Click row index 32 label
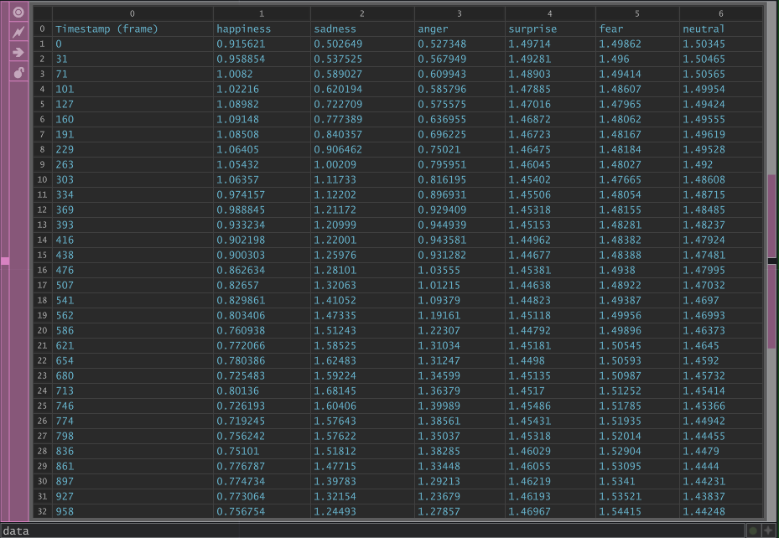 coord(42,511)
